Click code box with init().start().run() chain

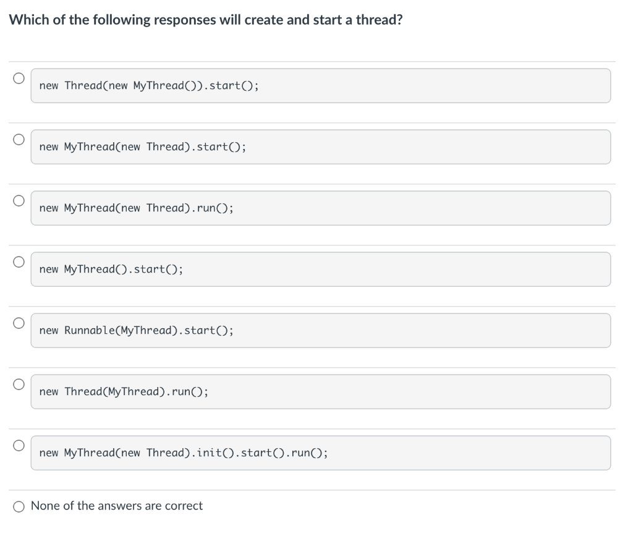(321, 453)
